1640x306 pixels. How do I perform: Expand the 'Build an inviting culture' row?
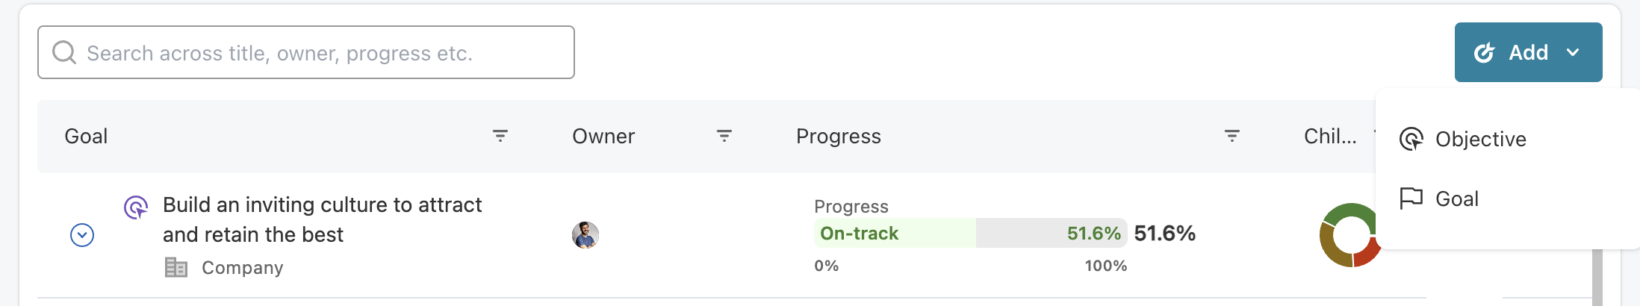coord(82,235)
